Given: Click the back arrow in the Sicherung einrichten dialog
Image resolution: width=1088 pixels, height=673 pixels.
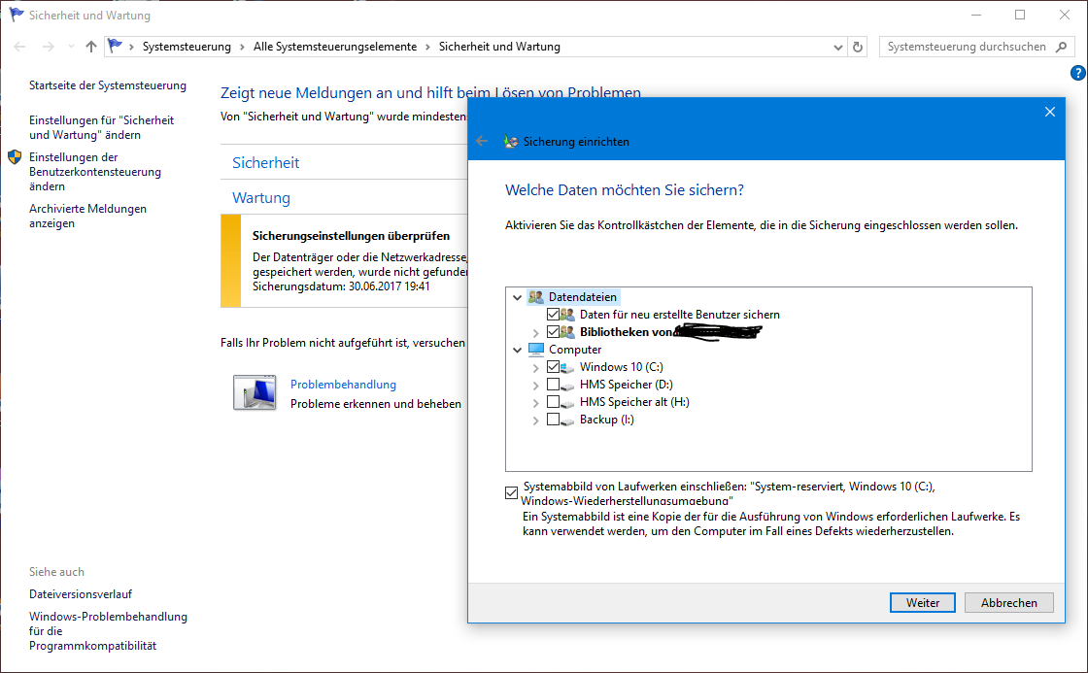Looking at the screenshot, I should 482,141.
